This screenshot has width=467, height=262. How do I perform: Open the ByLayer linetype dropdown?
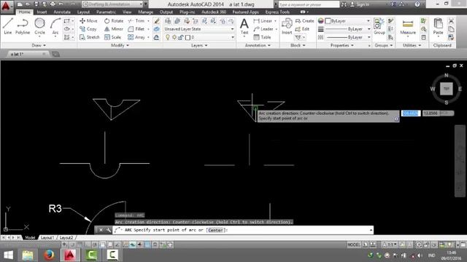[x=348, y=37]
